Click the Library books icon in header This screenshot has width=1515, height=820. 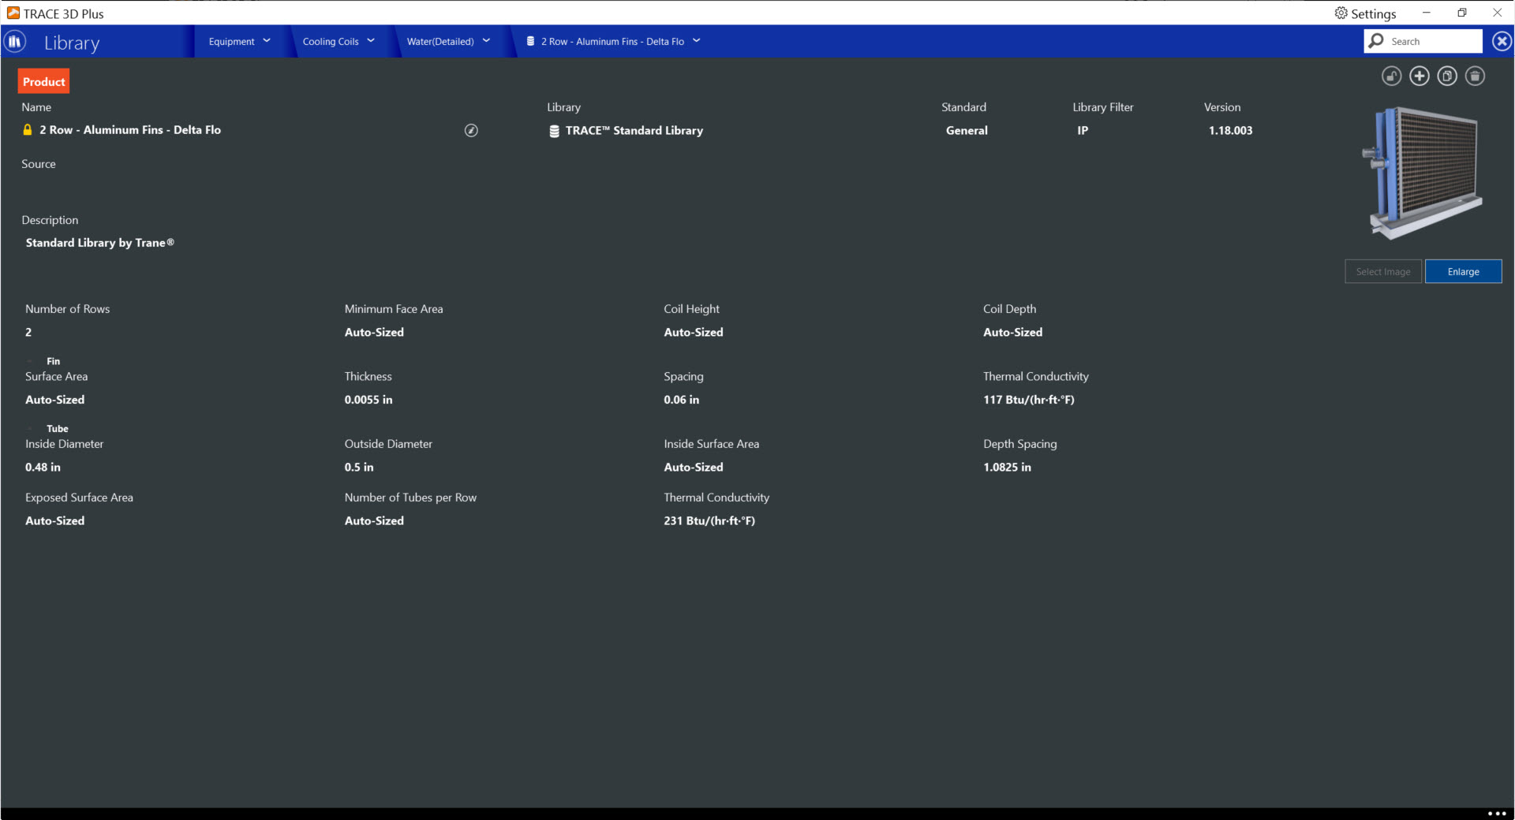pos(14,42)
